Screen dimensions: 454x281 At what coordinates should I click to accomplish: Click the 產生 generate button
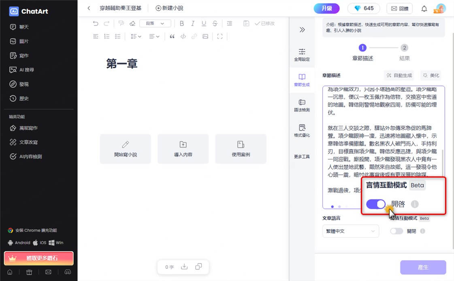click(423, 267)
